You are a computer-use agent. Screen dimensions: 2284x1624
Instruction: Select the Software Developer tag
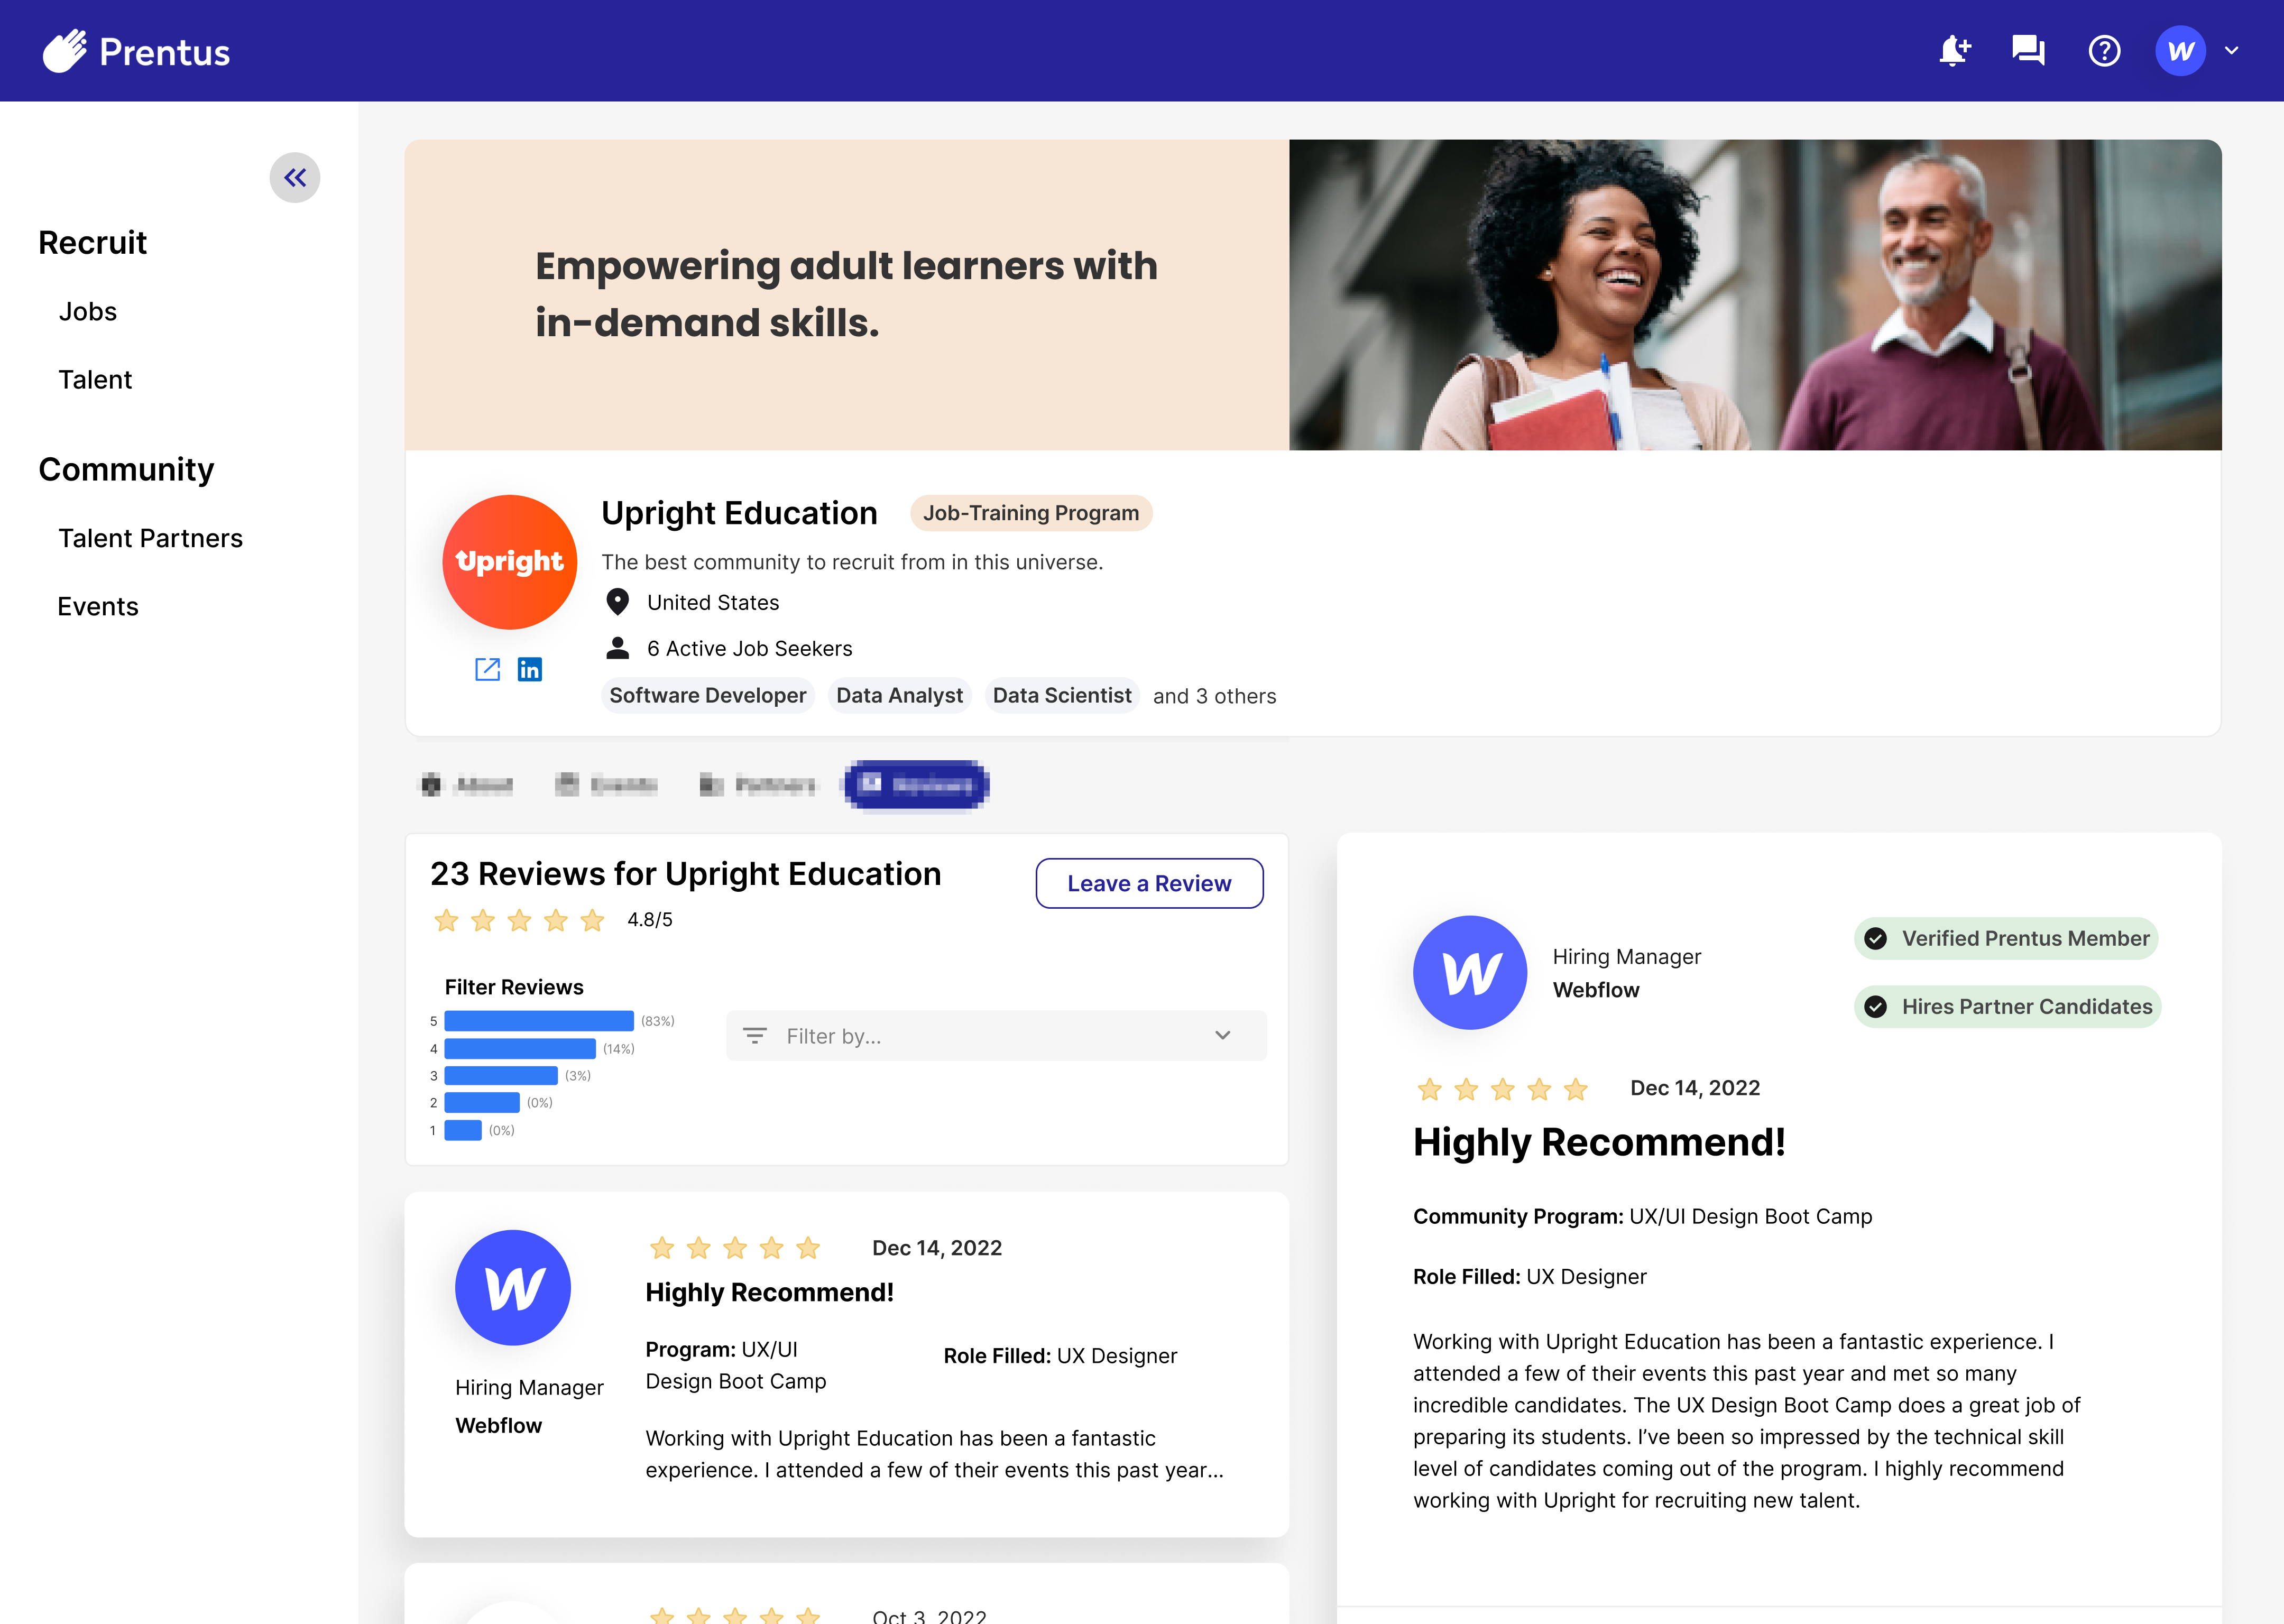click(x=708, y=695)
